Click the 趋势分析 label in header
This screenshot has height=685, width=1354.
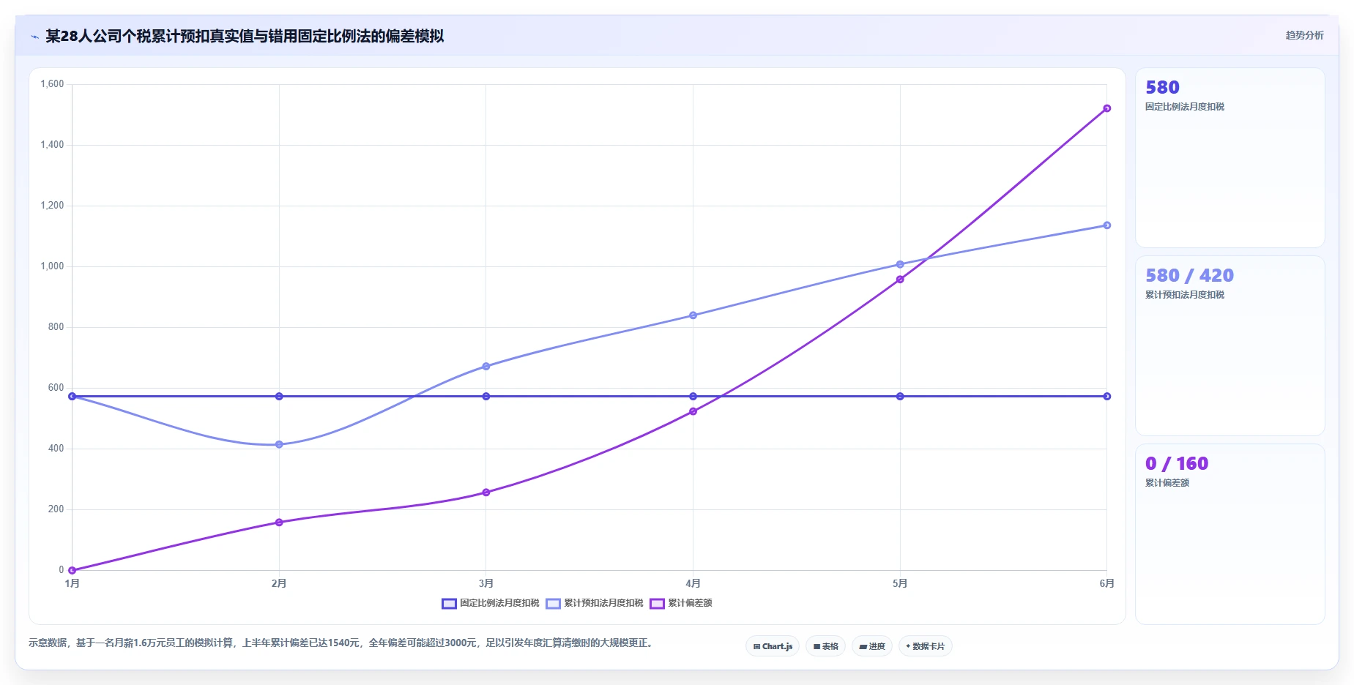pos(1304,35)
